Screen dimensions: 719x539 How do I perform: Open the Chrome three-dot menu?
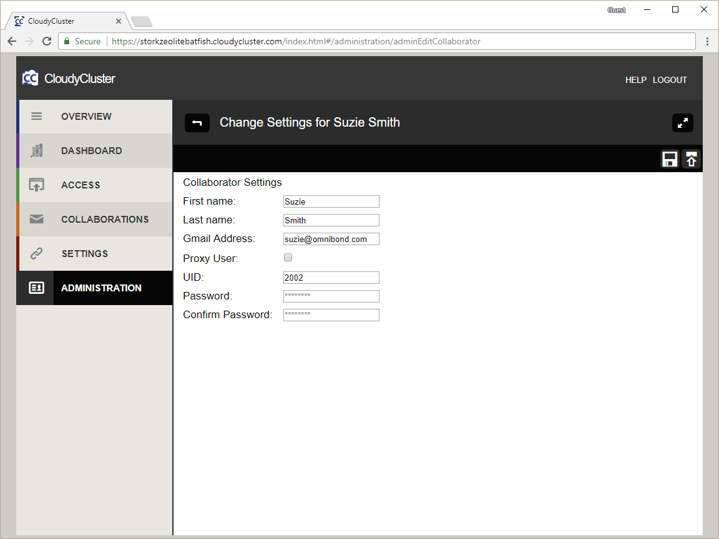click(708, 41)
